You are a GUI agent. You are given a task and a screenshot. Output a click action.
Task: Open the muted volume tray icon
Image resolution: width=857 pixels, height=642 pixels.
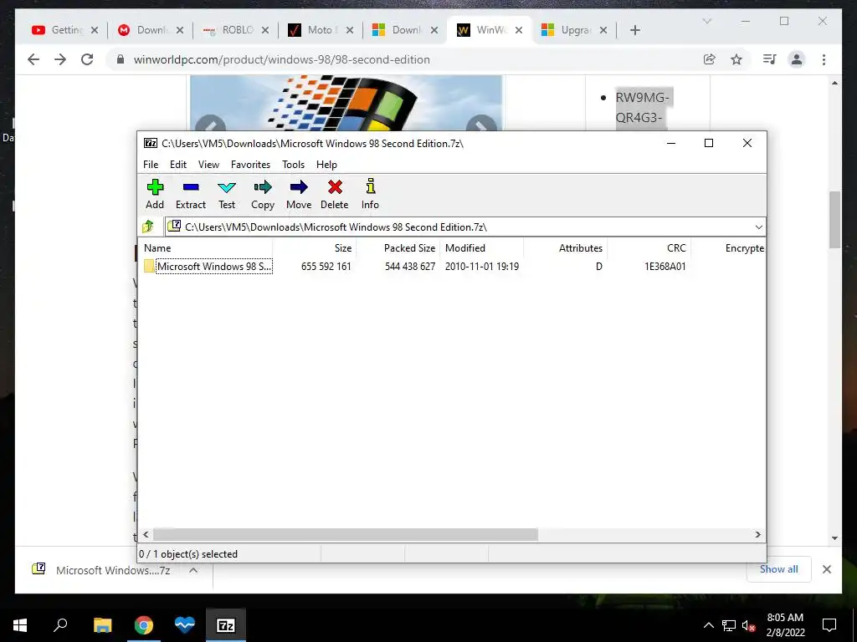point(749,625)
